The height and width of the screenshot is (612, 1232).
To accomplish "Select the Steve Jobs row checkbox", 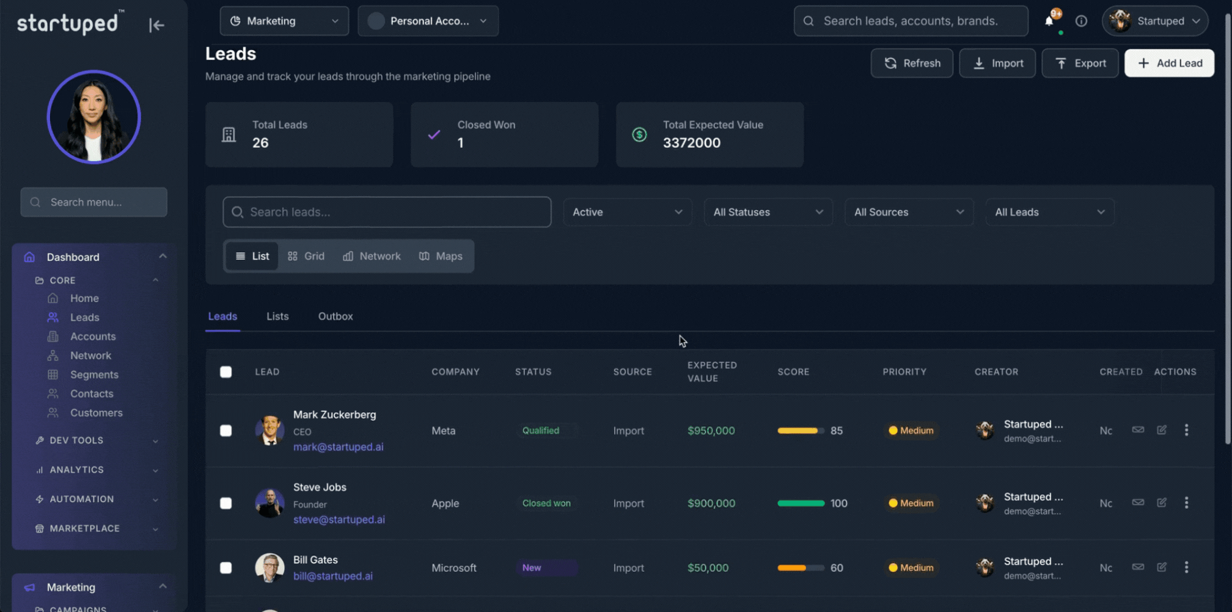I will (x=226, y=503).
